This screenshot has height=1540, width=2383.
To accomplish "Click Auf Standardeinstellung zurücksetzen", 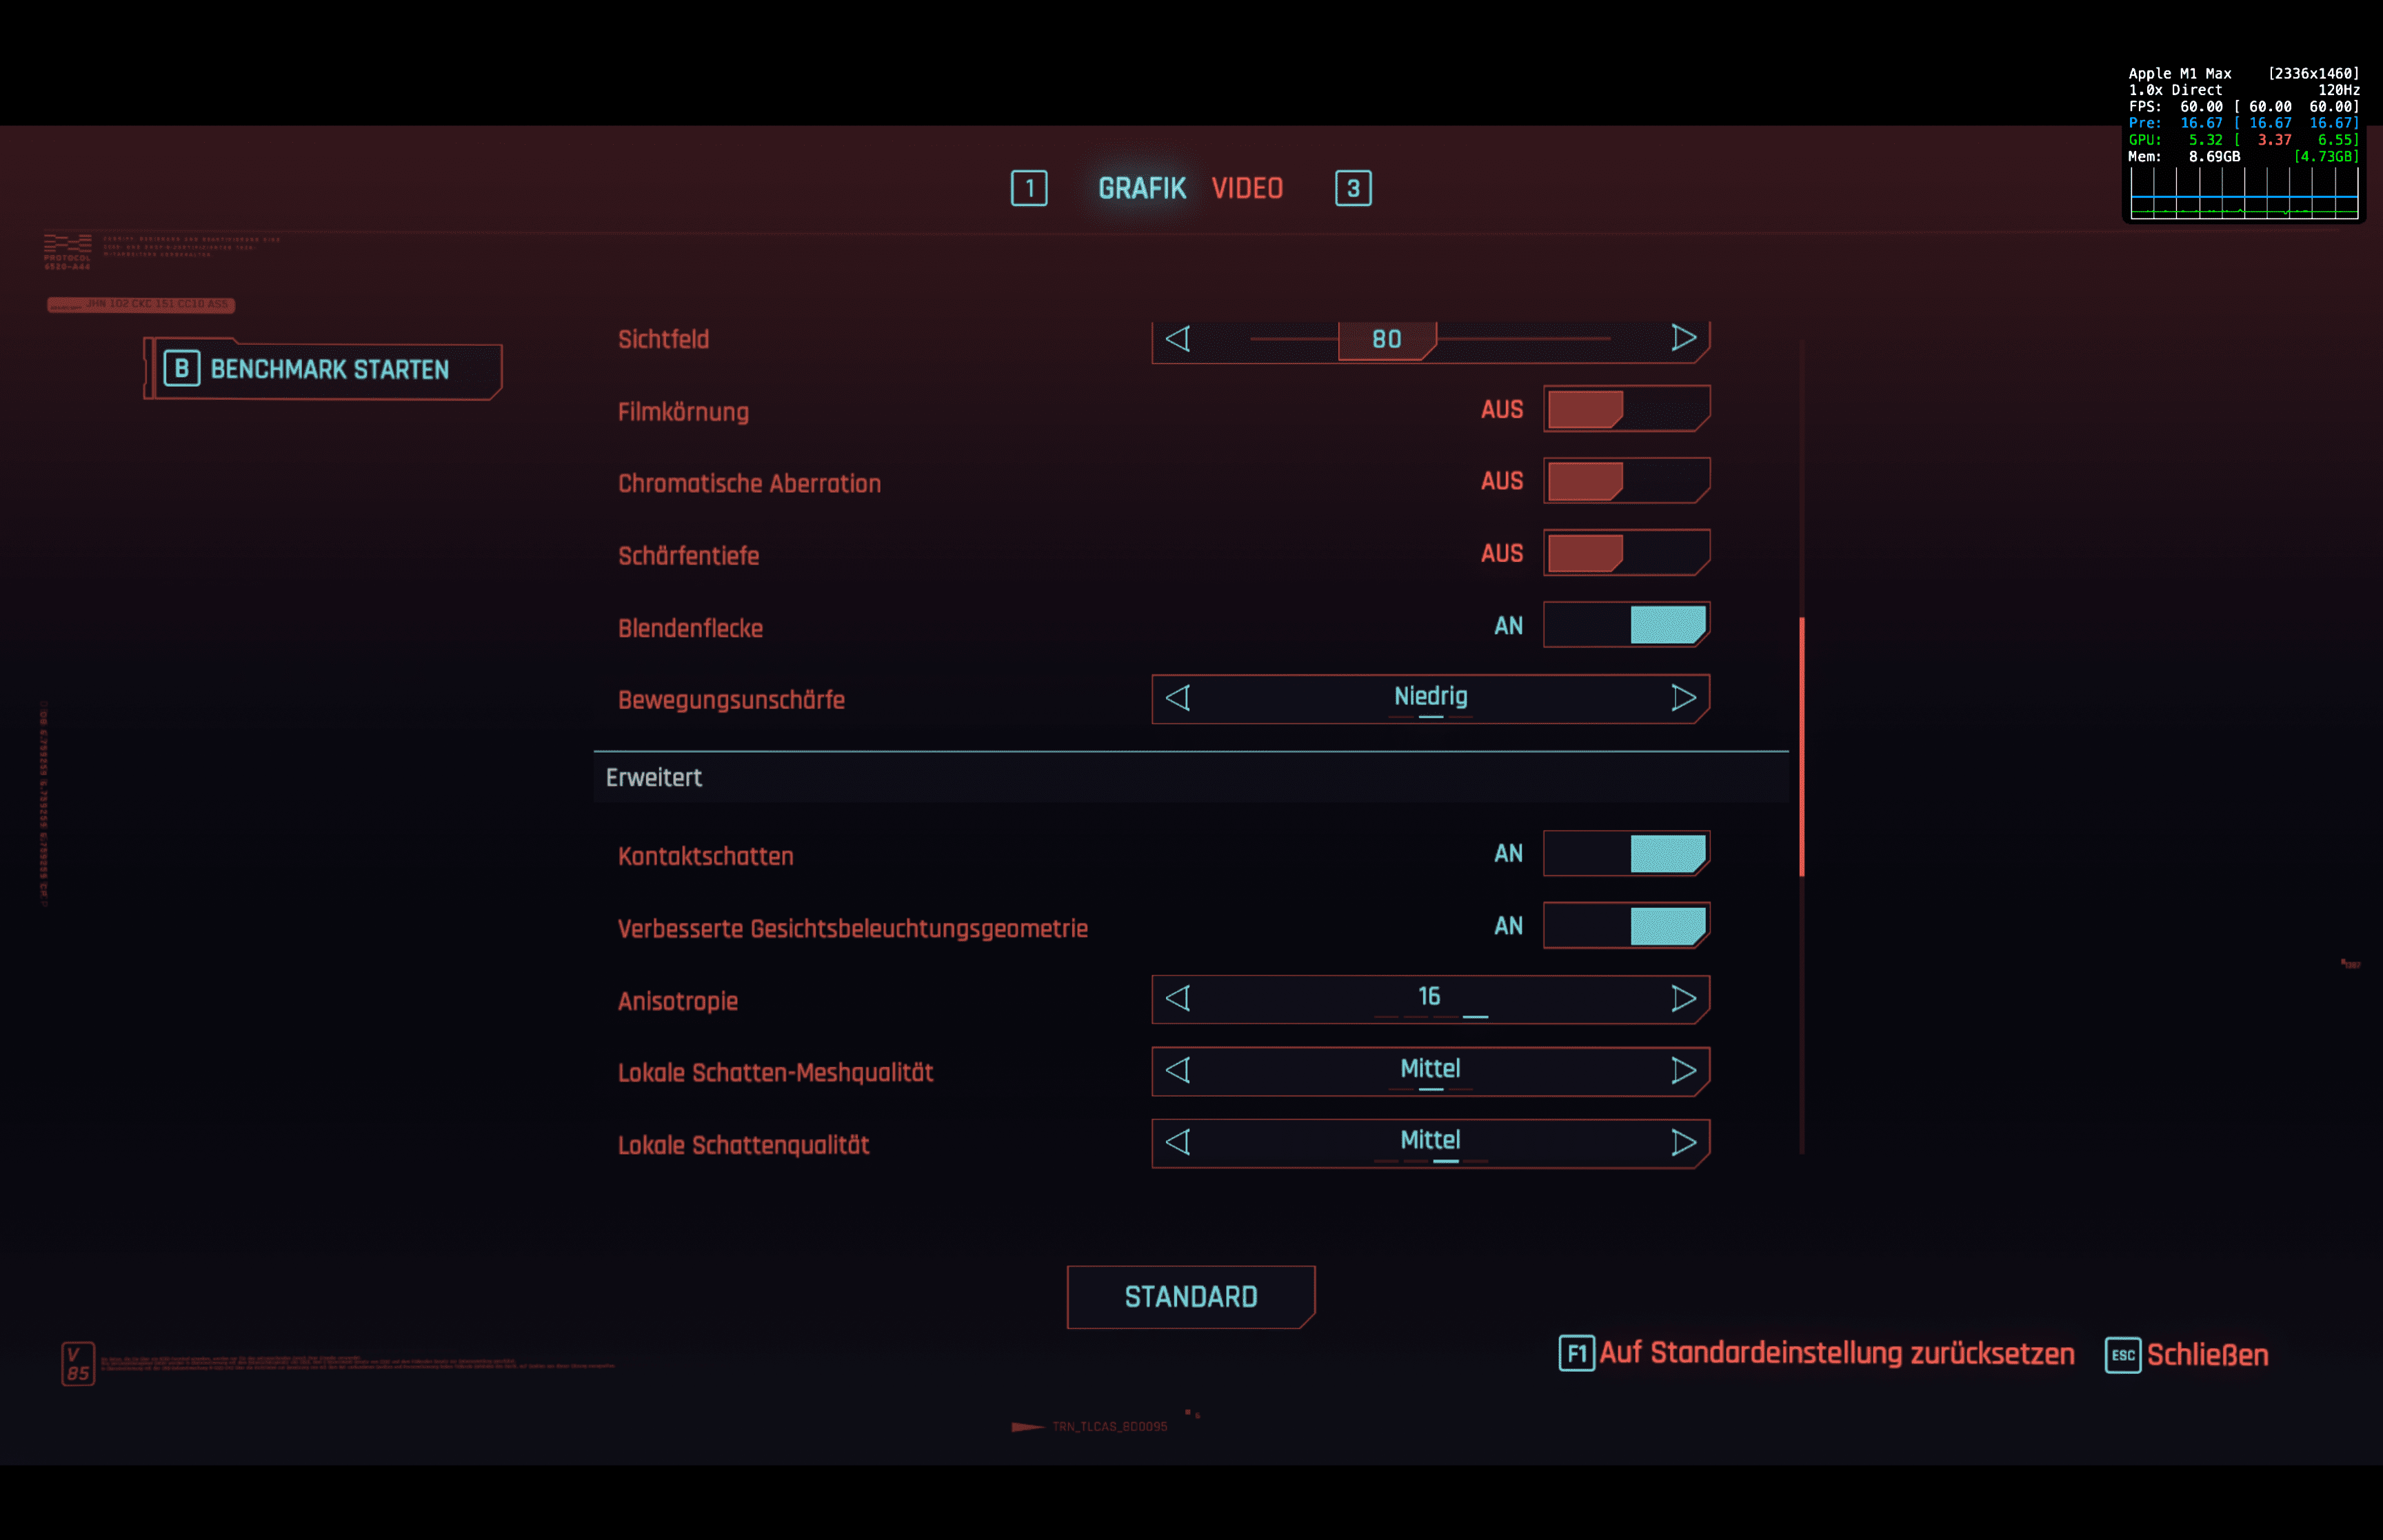I will click(x=1837, y=1354).
